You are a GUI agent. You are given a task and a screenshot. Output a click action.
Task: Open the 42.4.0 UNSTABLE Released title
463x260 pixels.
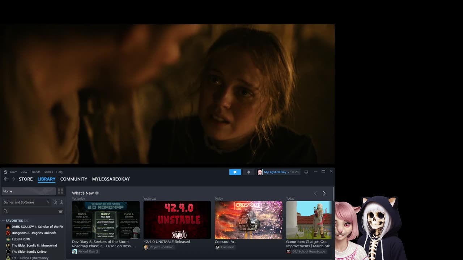coord(167,242)
